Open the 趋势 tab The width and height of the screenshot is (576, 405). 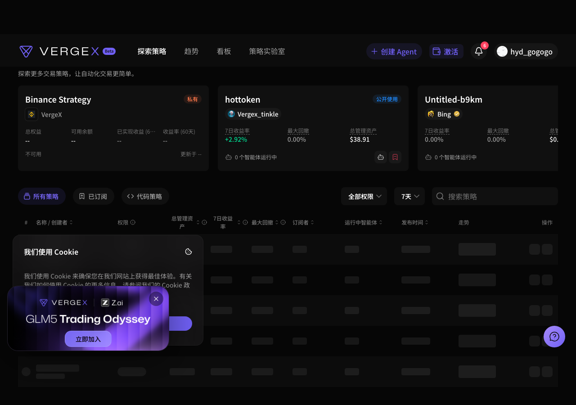click(x=191, y=51)
